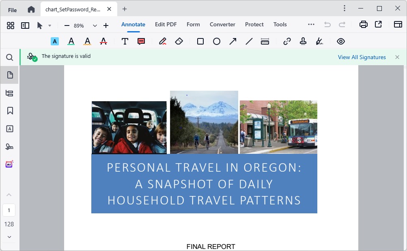Select the Stamp tool
Viewport: 407px width, 251px height.
coord(303,41)
